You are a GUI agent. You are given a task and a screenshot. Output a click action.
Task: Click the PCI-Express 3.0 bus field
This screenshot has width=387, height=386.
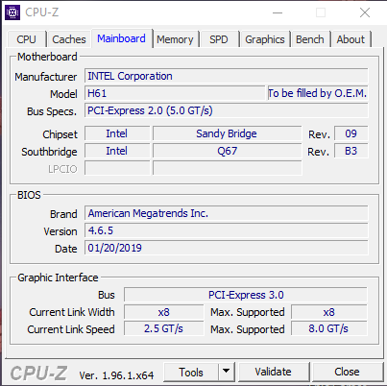click(x=246, y=295)
